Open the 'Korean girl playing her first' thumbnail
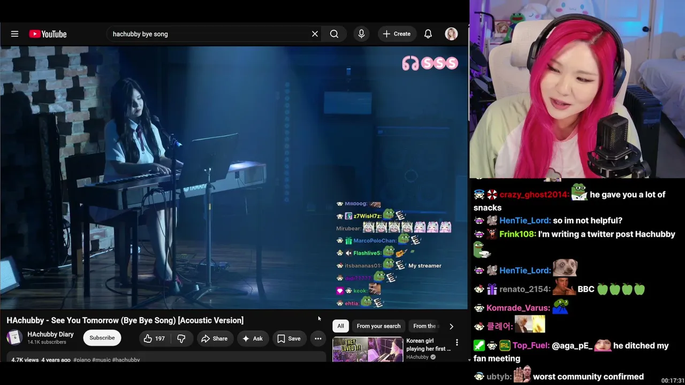The height and width of the screenshot is (385, 685). [368, 349]
